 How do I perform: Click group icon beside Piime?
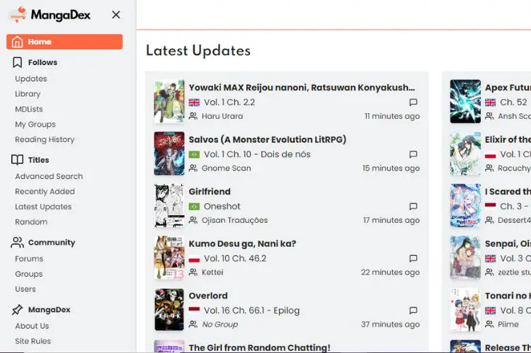pos(489,325)
